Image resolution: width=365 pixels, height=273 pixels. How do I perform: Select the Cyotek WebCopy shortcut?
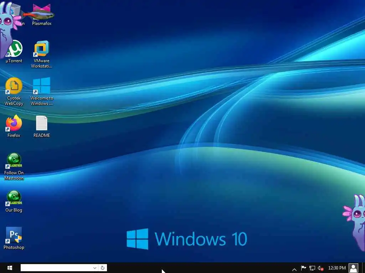tap(14, 92)
